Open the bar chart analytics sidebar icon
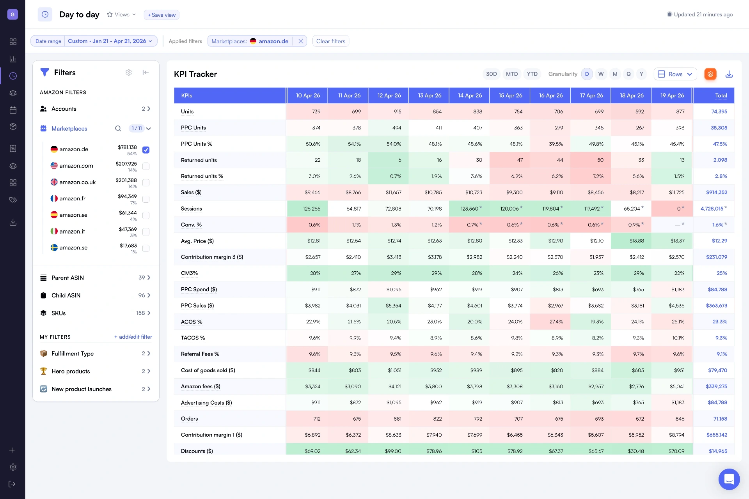The image size is (749, 499). click(13, 59)
